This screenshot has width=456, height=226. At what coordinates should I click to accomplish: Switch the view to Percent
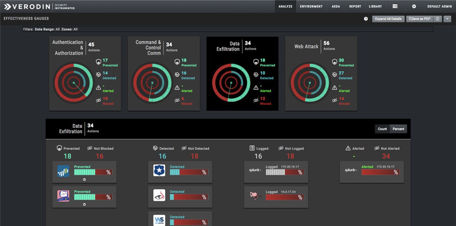398,129
